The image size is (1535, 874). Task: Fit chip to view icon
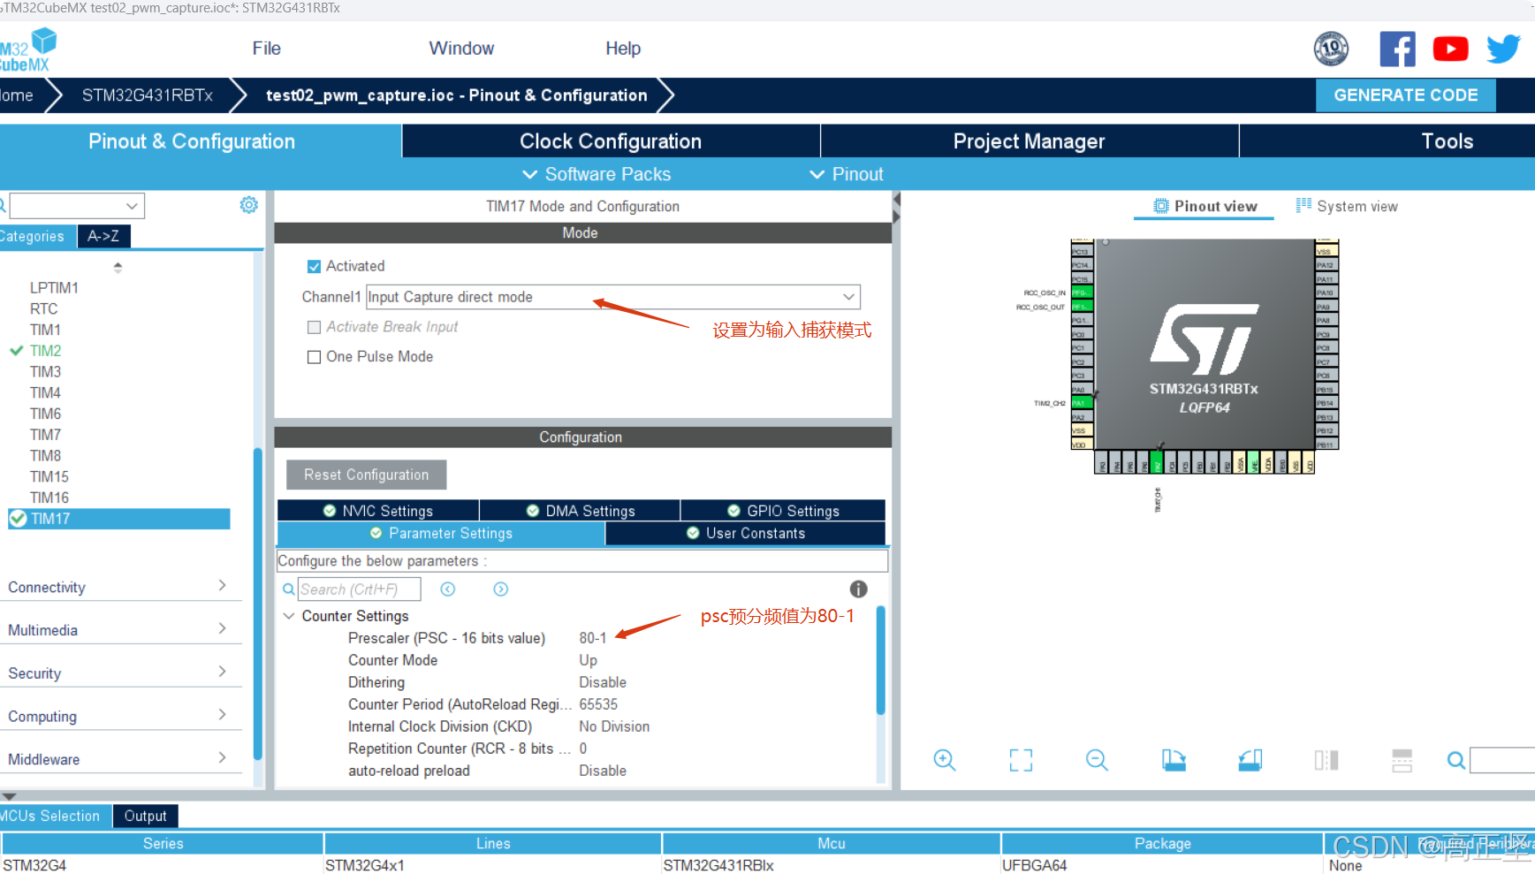1021,760
